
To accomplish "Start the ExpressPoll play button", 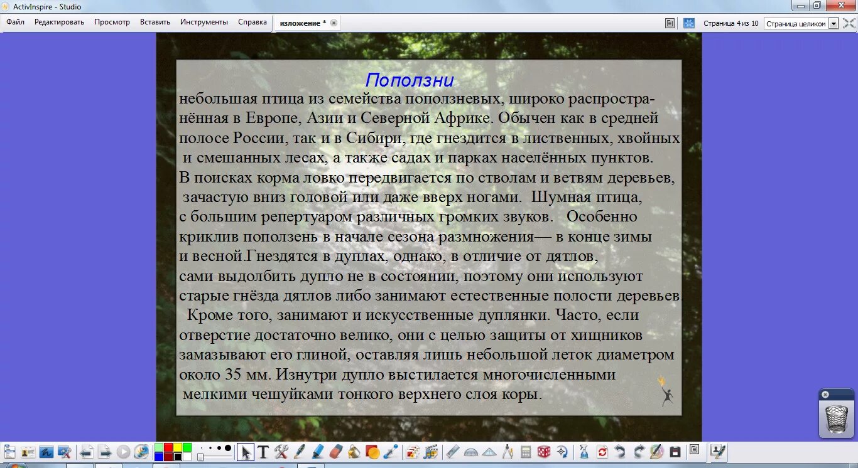I will tap(123, 452).
